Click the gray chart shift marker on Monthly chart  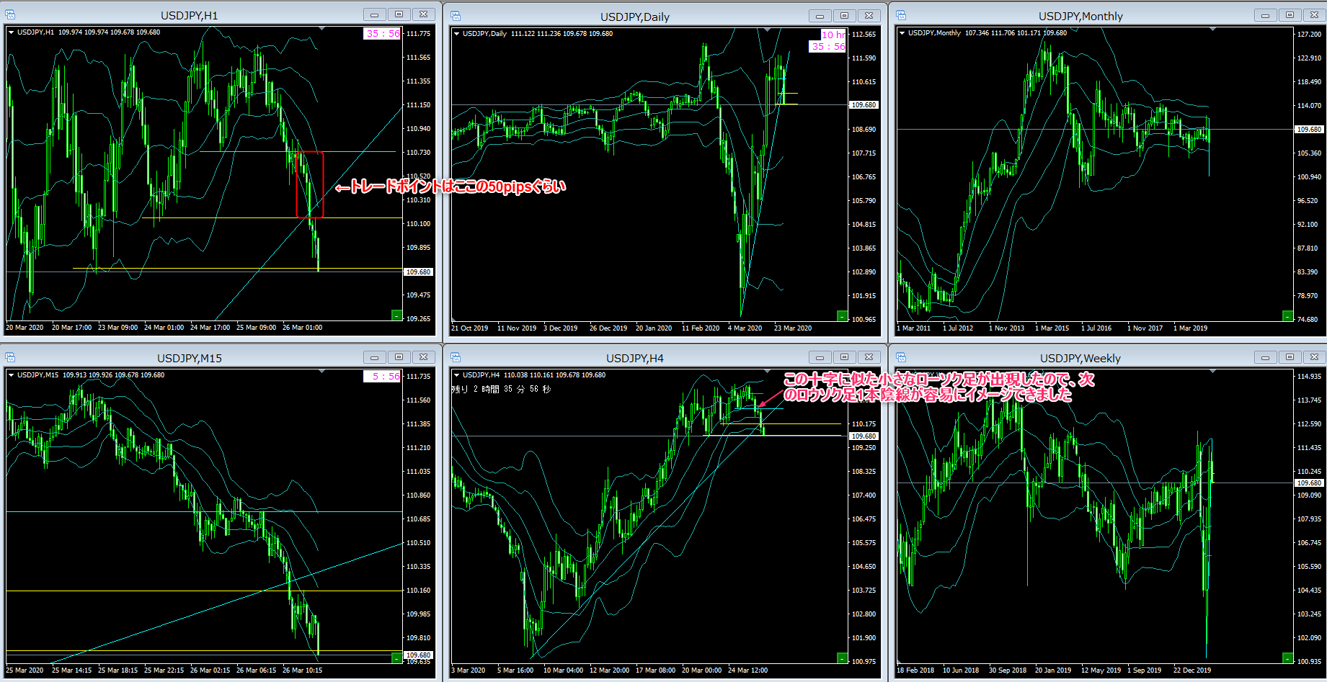coord(1213,30)
